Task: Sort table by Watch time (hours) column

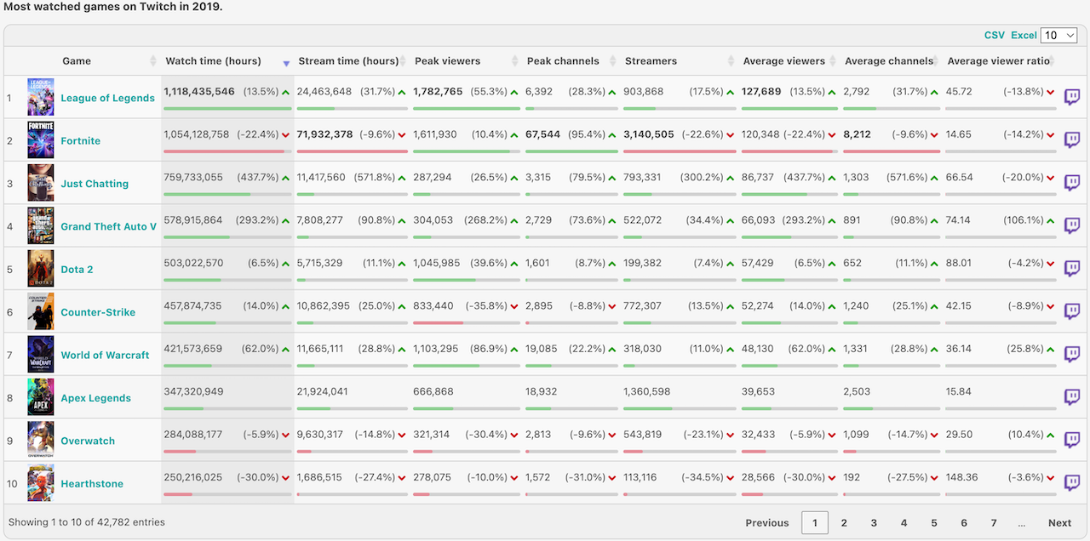Action: (x=213, y=61)
